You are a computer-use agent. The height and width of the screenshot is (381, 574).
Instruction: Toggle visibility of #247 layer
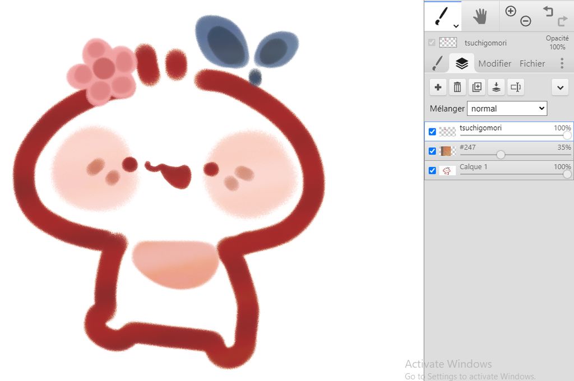(432, 151)
